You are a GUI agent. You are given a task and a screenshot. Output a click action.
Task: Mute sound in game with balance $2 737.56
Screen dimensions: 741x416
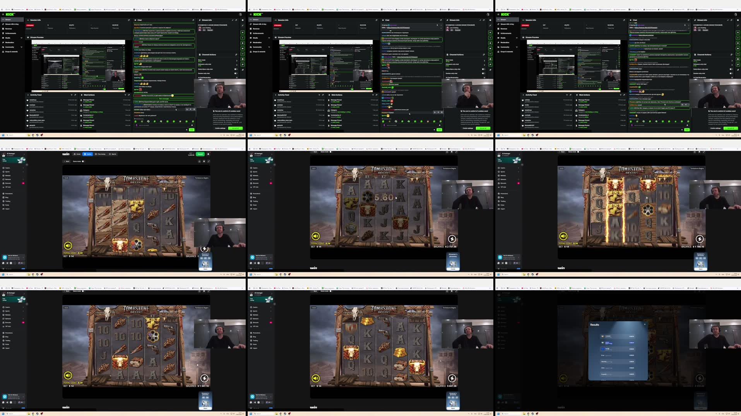click(316, 236)
